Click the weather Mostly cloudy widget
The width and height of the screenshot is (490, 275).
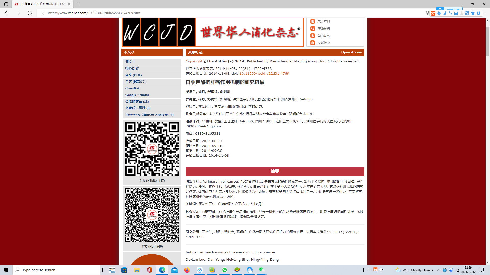[x=414, y=270]
